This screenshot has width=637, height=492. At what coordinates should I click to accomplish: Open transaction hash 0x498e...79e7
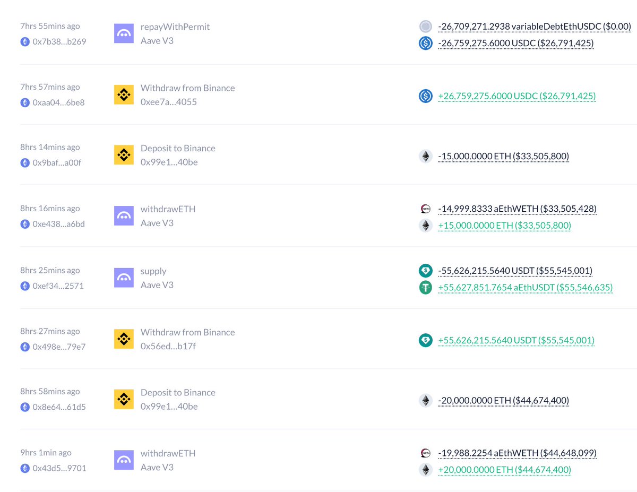[x=59, y=347]
